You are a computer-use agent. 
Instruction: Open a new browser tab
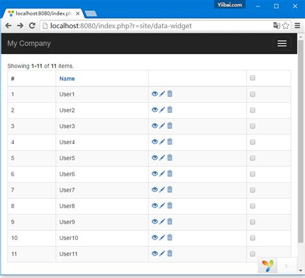coord(91,14)
